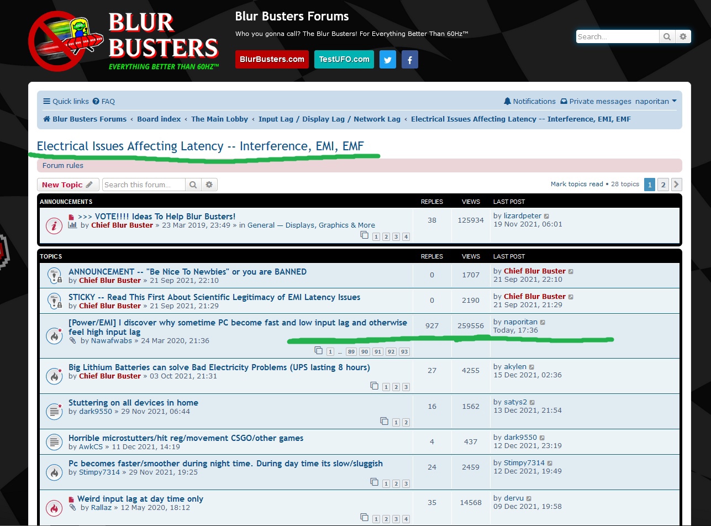Expand naporitan user account menu

point(656,101)
